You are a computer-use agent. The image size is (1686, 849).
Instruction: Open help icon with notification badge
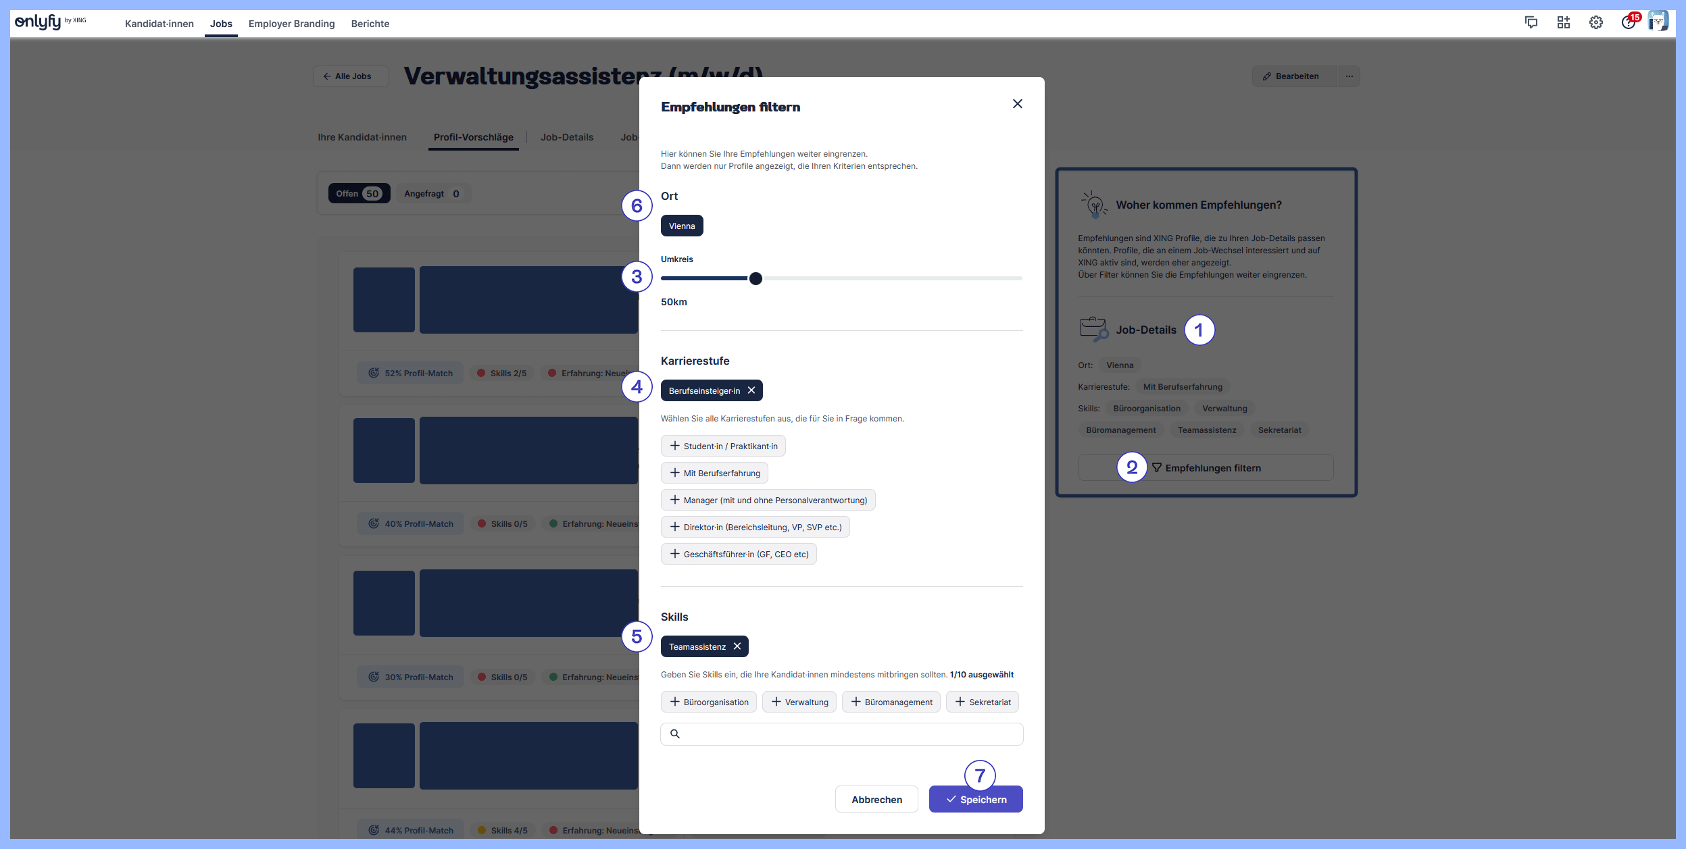click(1628, 23)
